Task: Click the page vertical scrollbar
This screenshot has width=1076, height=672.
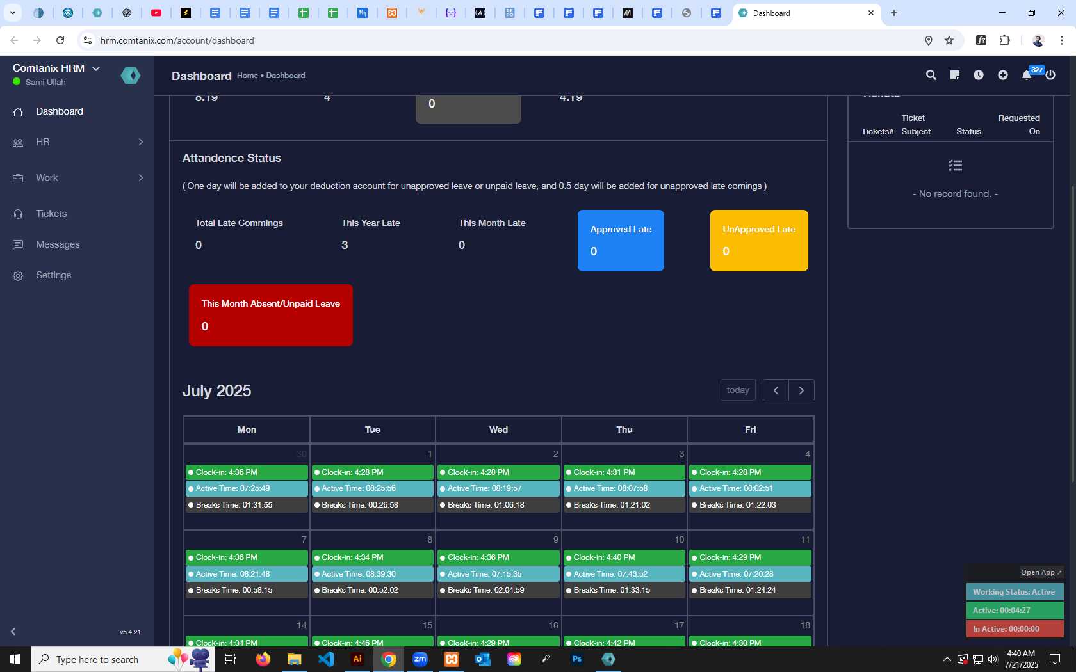Action: [x=1073, y=333]
